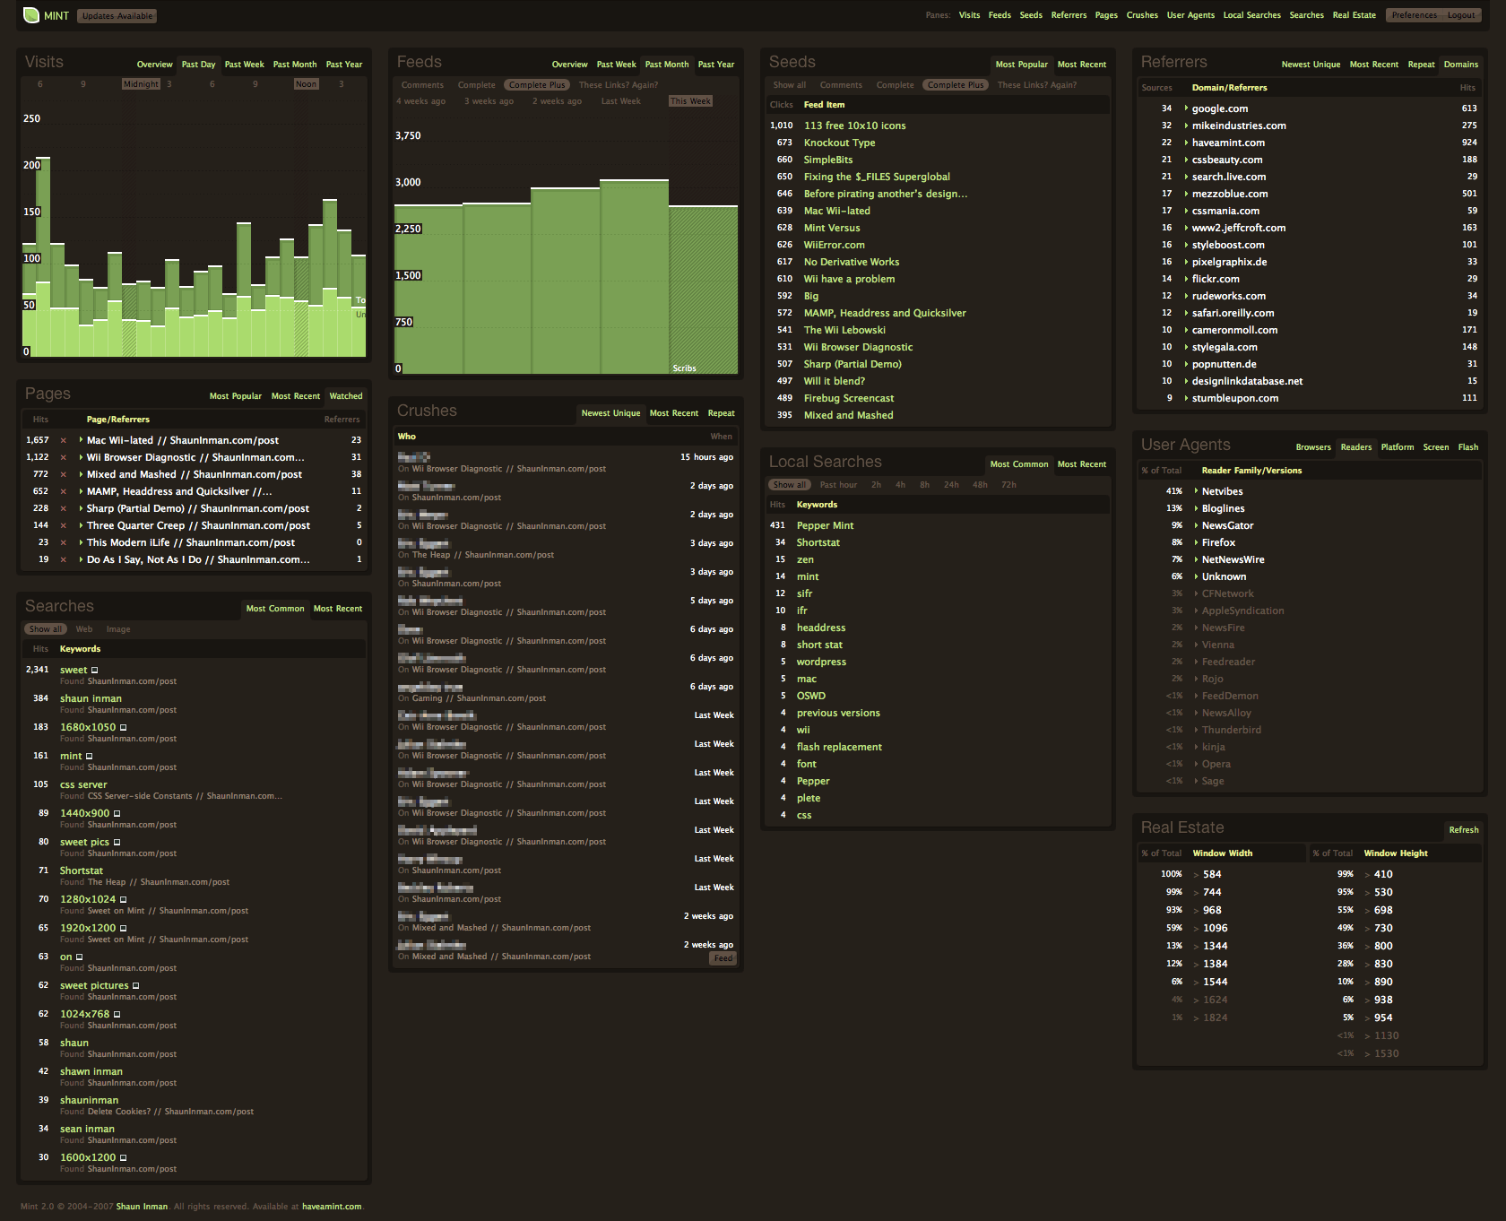
Task: Select the Web filter in Searches pane
Action: pyautogui.click(x=84, y=629)
